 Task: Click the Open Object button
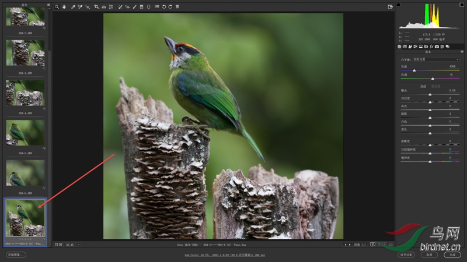tap(406, 254)
